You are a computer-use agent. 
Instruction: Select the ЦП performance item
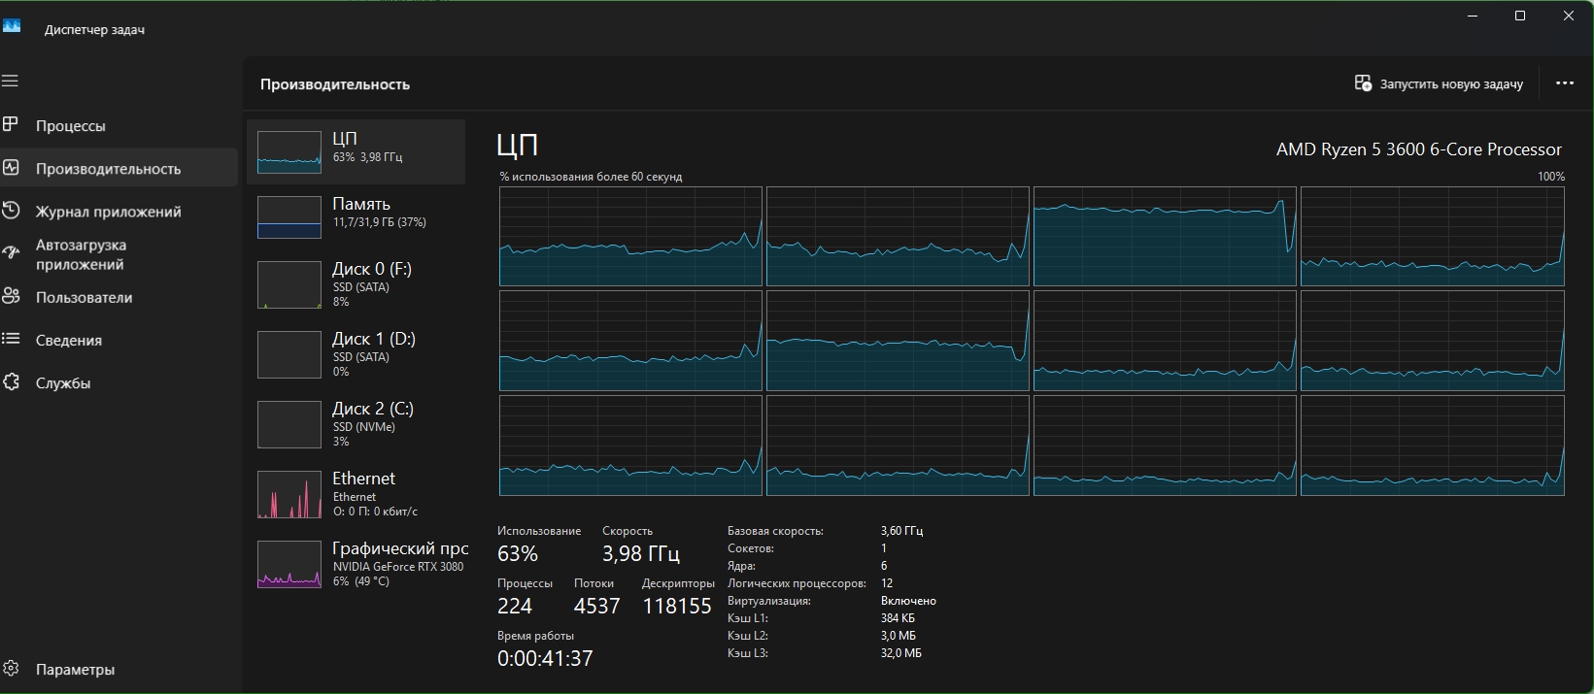click(356, 151)
